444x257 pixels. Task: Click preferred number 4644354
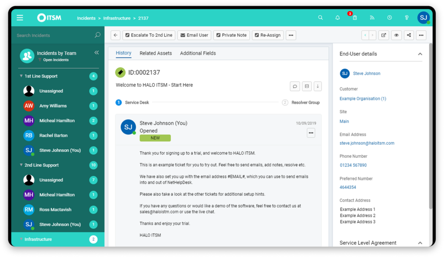[x=348, y=187]
